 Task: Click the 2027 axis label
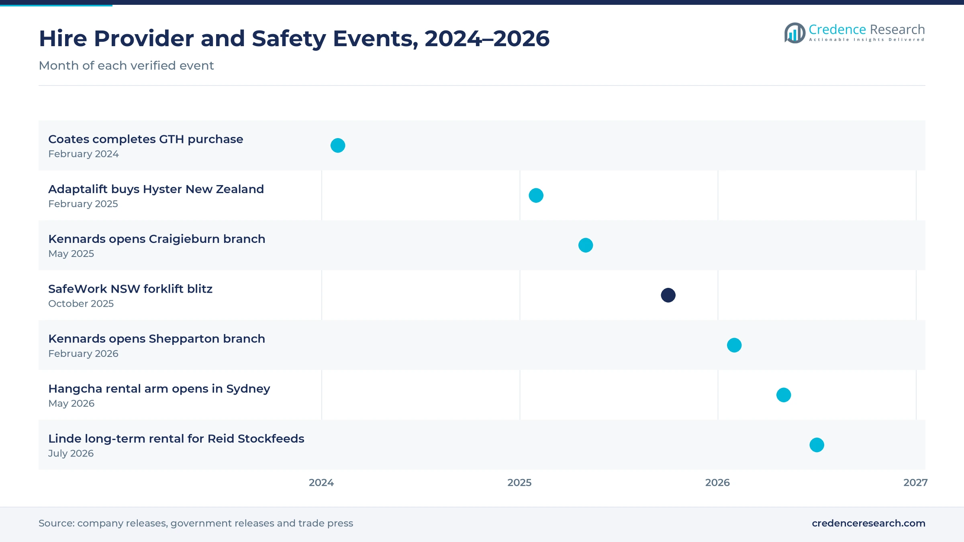[915, 483]
